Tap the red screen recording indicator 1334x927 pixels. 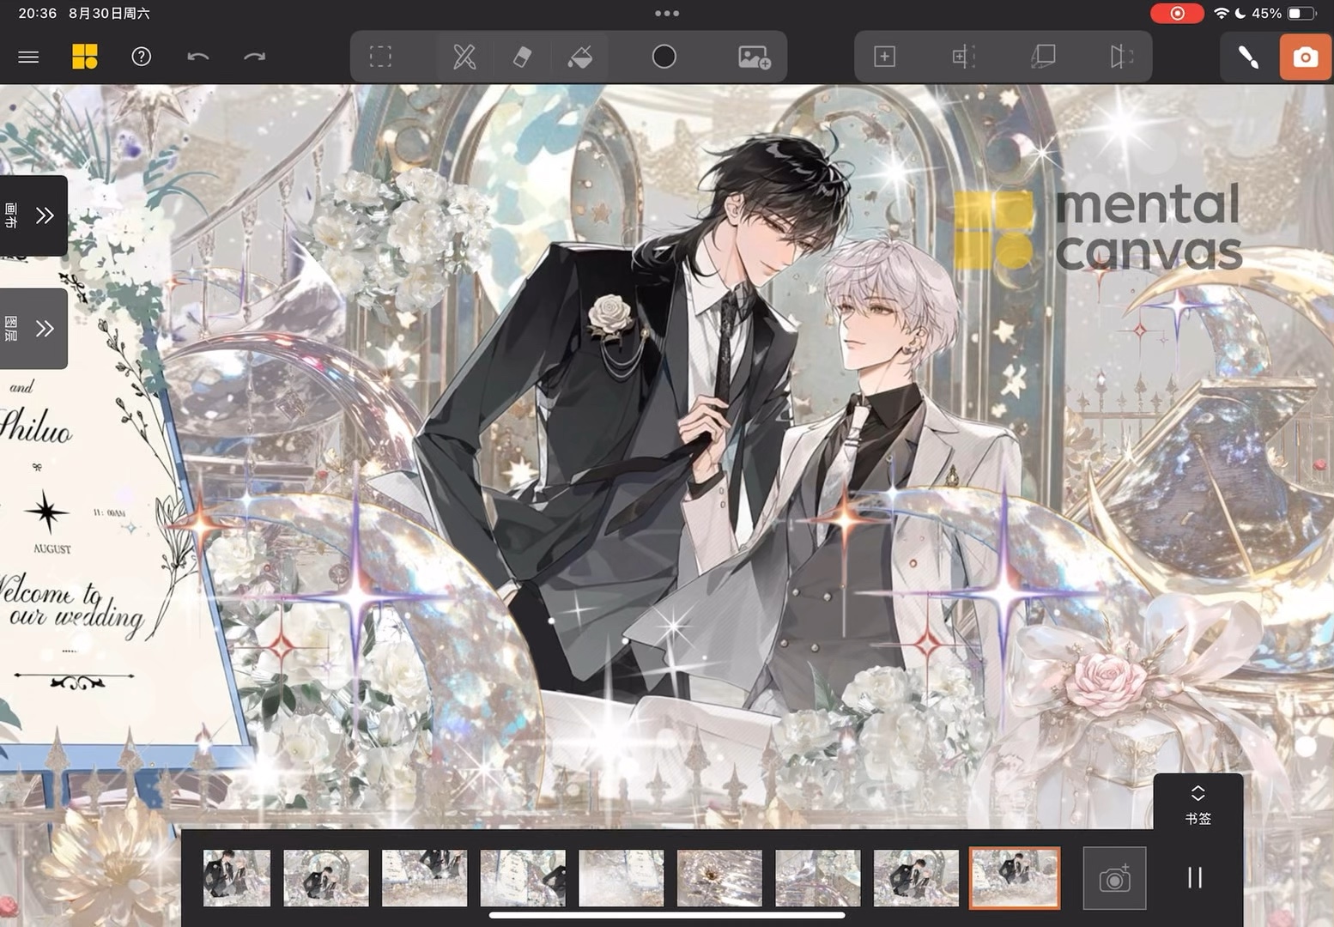tap(1177, 13)
